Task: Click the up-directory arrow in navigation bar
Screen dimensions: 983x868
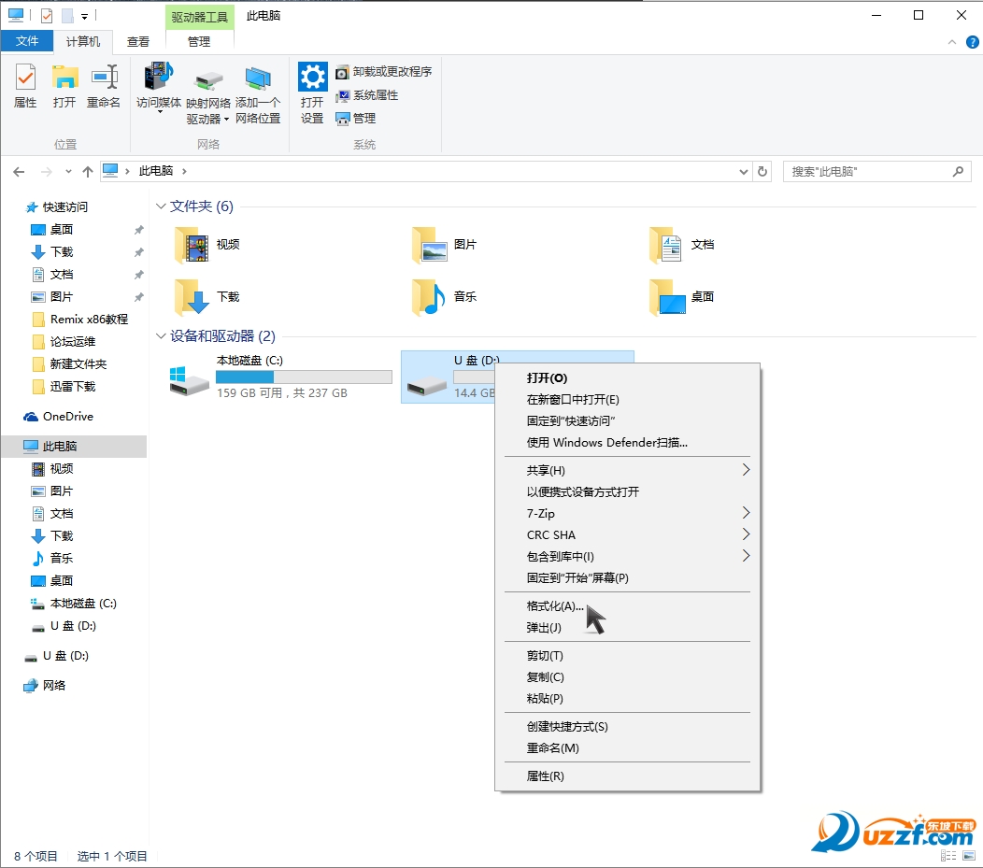Action: (x=88, y=172)
